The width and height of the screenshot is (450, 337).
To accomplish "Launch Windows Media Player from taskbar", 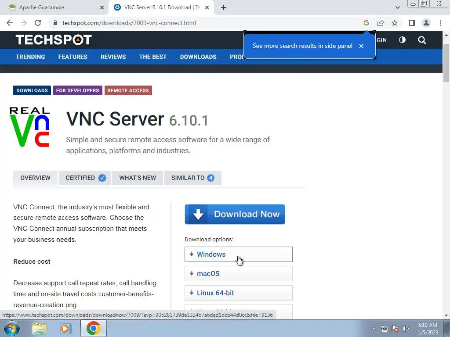I will 65,328.
